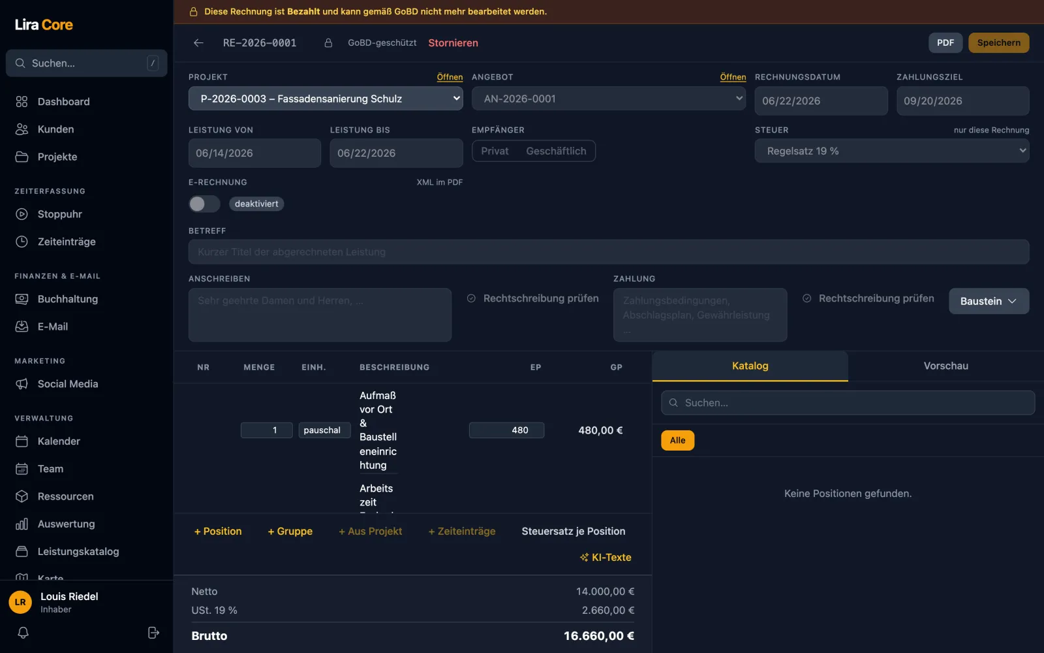
Task: Toggle the E-Rechnung switch
Action: click(x=204, y=204)
